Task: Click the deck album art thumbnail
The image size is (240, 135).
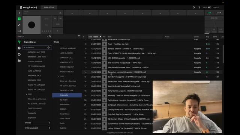Action: (x=31, y=25)
